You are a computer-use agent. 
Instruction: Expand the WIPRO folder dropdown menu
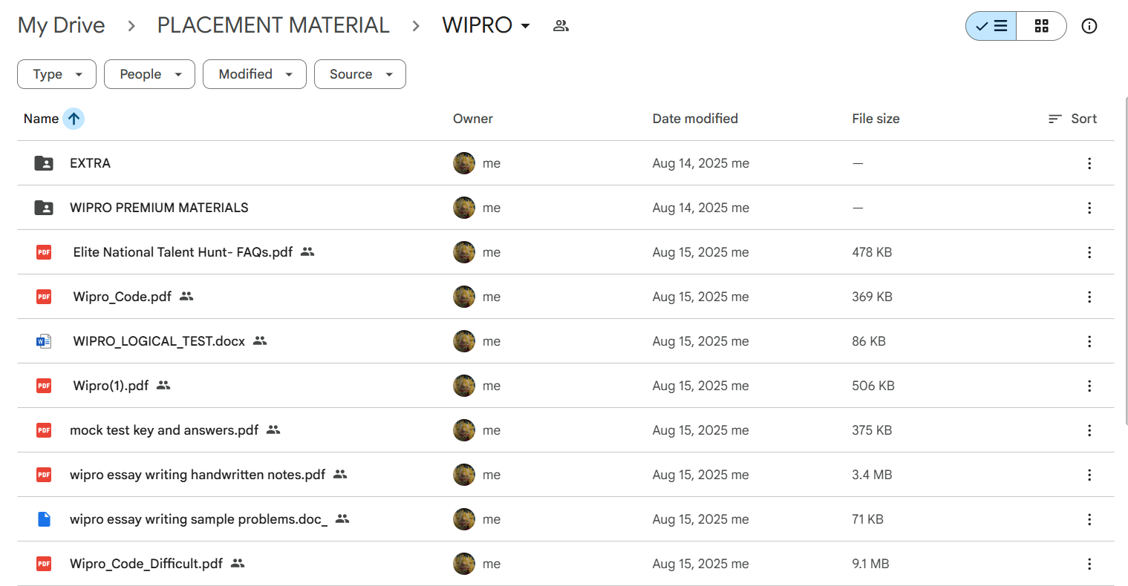526,26
